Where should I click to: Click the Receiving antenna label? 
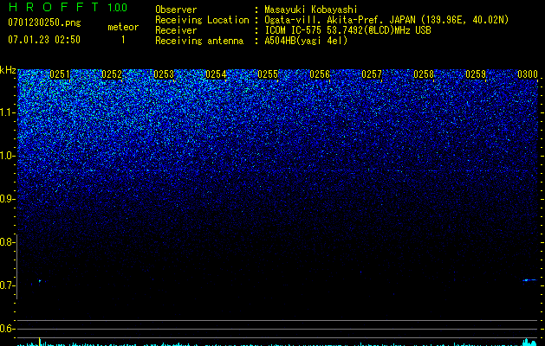coord(199,41)
